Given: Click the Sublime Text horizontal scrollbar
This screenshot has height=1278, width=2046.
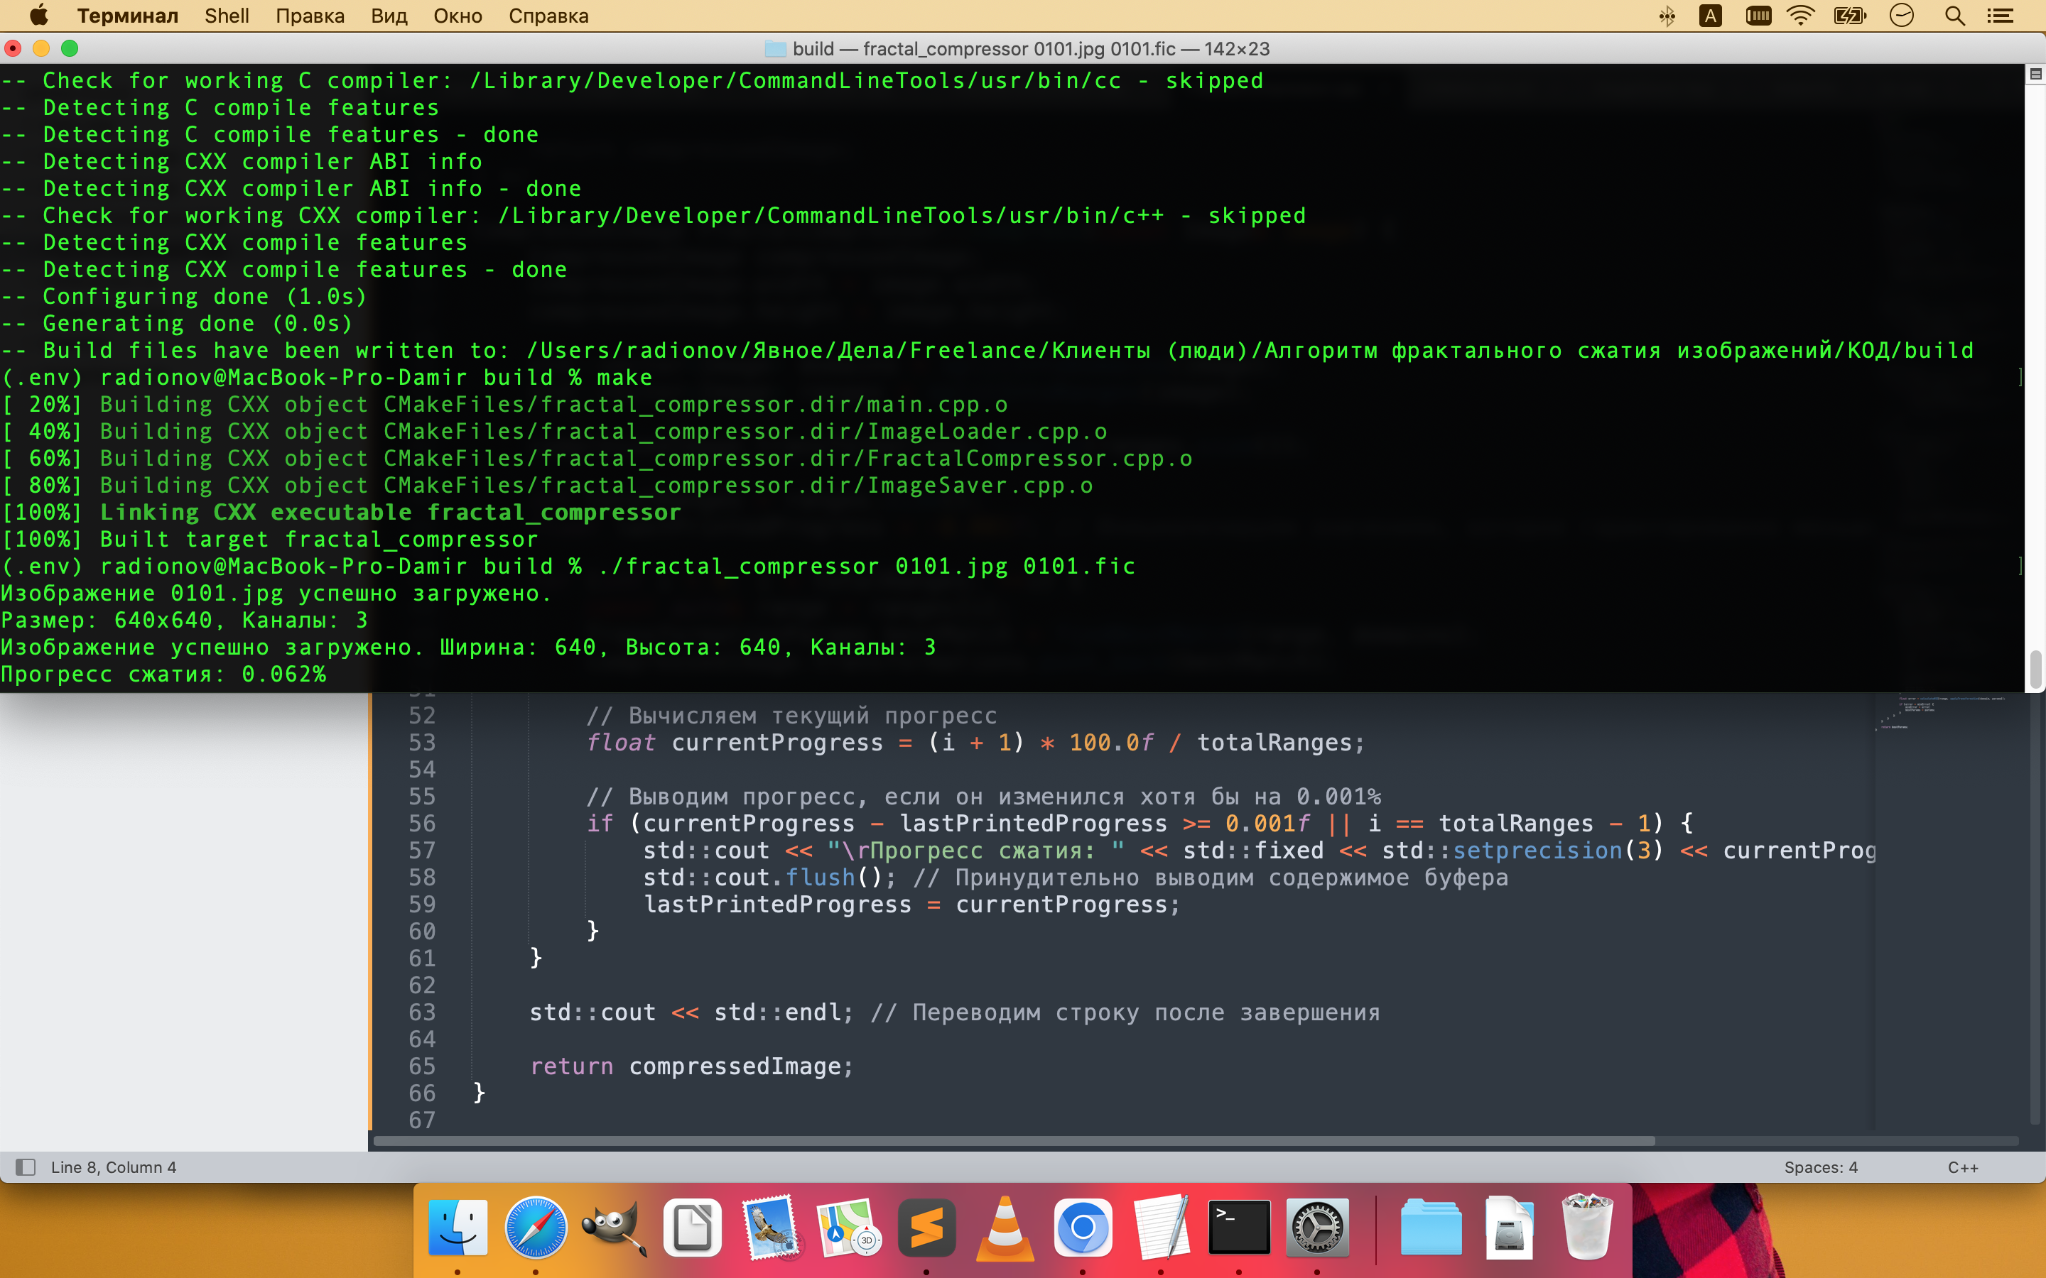Looking at the screenshot, I should coord(1014,1141).
